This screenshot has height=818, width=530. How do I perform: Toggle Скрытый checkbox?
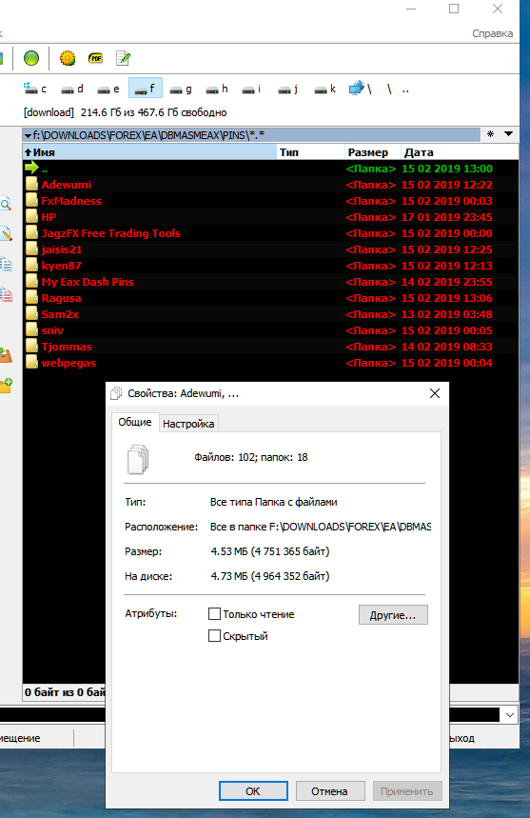[x=214, y=635]
